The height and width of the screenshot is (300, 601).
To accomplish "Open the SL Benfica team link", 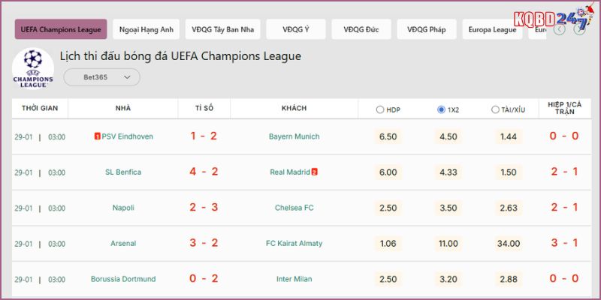I will pyautogui.click(x=123, y=172).
